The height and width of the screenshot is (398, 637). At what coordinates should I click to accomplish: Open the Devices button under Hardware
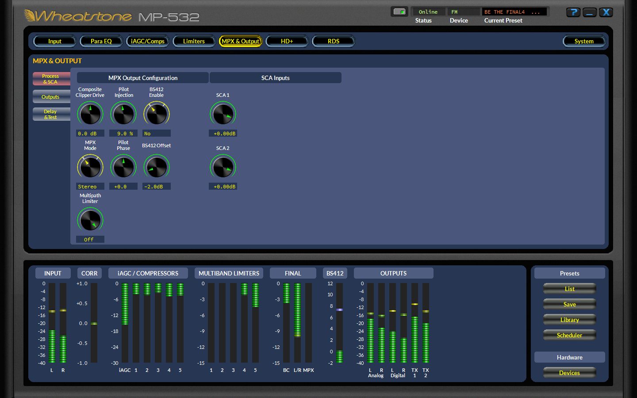point(570,373)
